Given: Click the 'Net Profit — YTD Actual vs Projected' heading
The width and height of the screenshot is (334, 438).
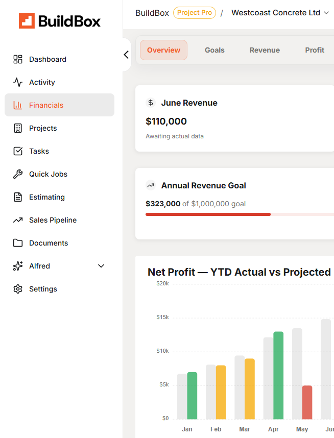Looking at the screenshot, I should [x=239, y=272].
